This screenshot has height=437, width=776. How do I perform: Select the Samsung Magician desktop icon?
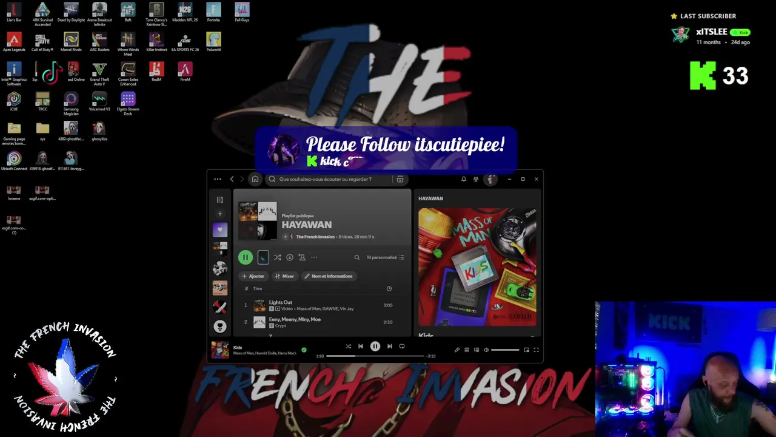coord(71,103)
